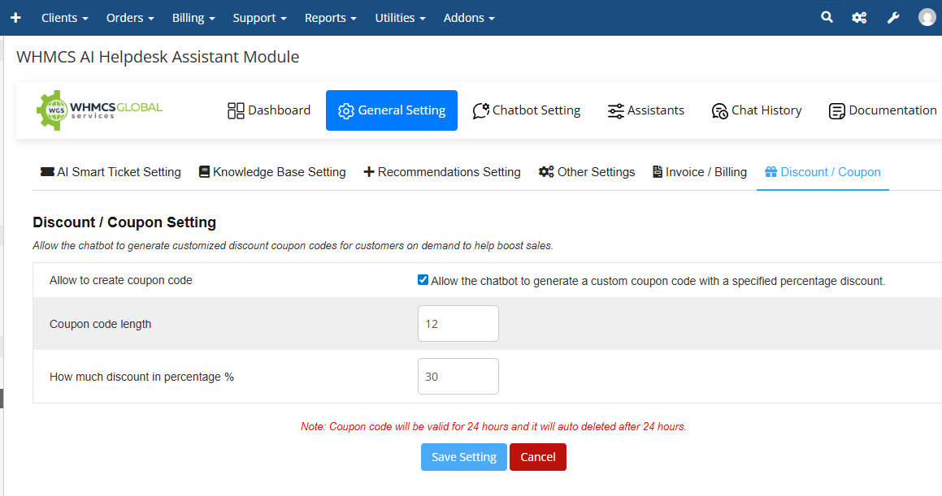Click the WHMCS Global Services logo

pos(100,110)
